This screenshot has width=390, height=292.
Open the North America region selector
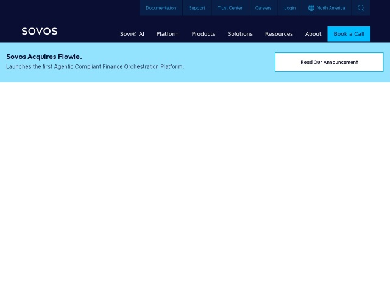pos(327,8)
